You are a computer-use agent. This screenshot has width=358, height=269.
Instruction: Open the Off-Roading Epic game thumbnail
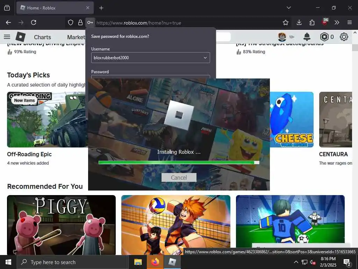point(47,120)
